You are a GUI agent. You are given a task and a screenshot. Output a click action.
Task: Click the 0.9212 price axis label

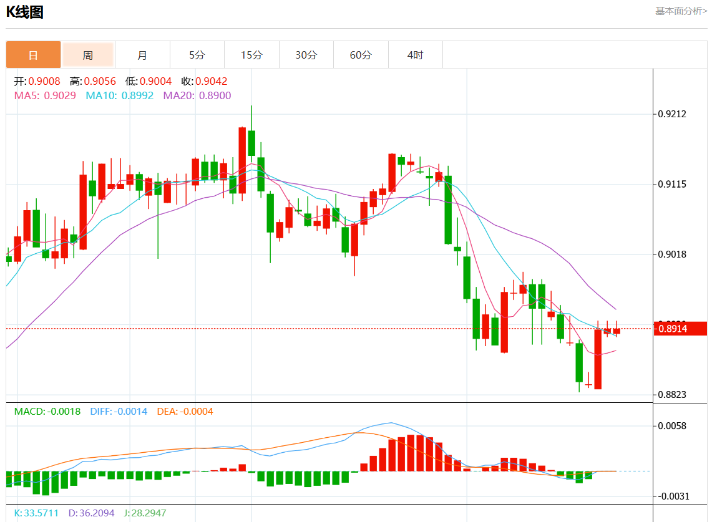point(672,114)
